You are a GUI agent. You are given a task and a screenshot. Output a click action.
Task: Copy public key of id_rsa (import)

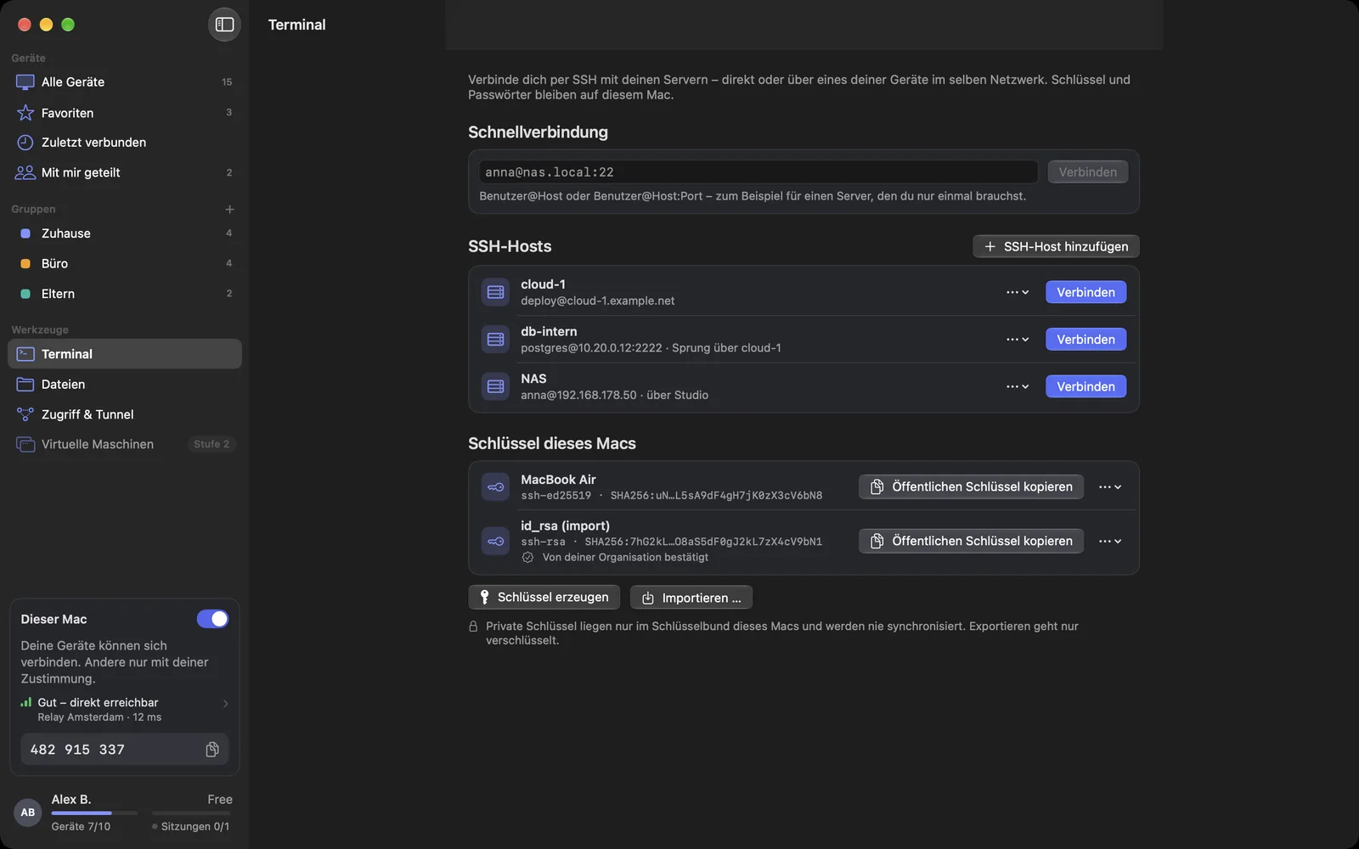point(971,541)
